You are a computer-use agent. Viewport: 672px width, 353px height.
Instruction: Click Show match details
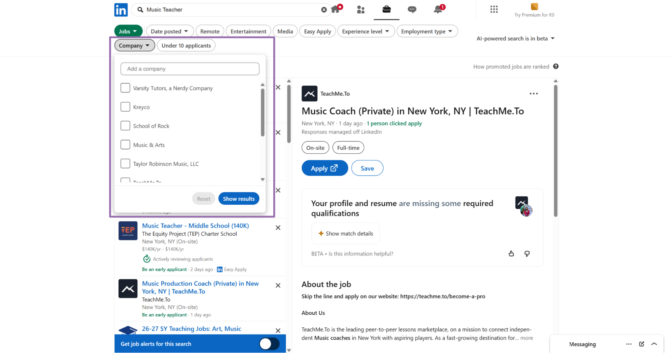point(345,233)
